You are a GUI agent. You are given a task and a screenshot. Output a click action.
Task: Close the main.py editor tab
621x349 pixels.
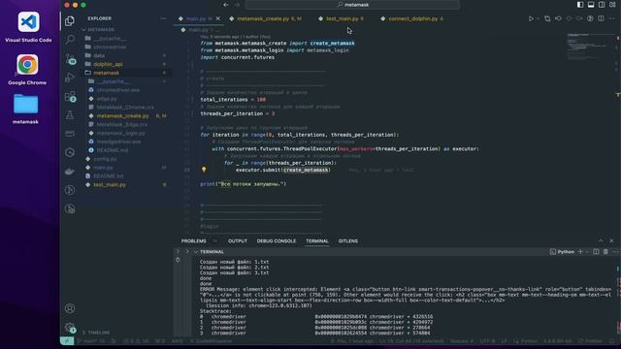(x=217, y=18)
